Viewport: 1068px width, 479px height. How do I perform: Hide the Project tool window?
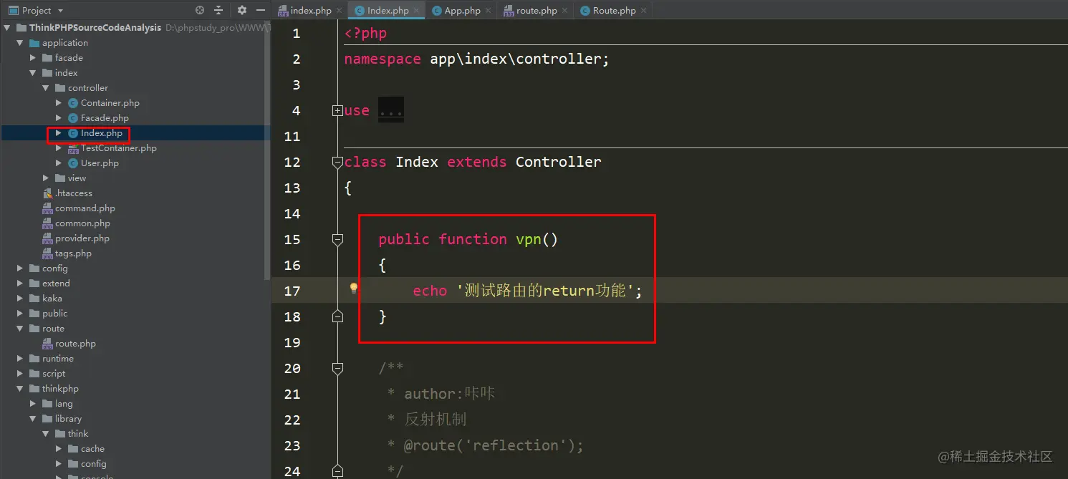coord(260,10)
